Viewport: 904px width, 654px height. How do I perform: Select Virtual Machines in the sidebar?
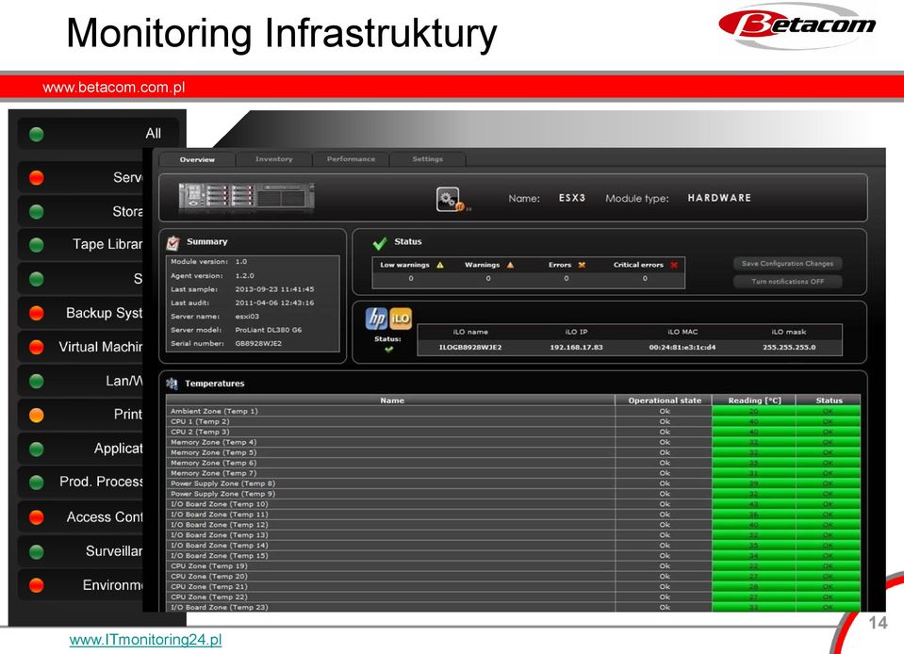click(x=81, y=347)
